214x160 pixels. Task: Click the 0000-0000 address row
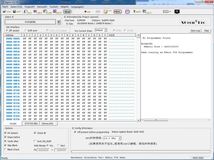[70, 39]
